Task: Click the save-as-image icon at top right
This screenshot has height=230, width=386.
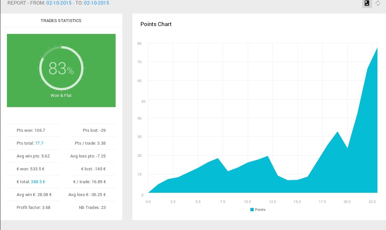Action: (x=367, y=3)
